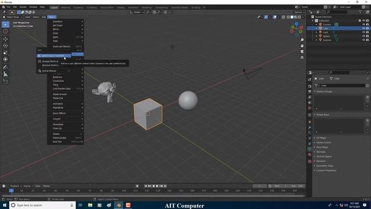Screen dimensions: 371x209
Task: Open transform orientation Global dropdown
Action: (137, 12)
